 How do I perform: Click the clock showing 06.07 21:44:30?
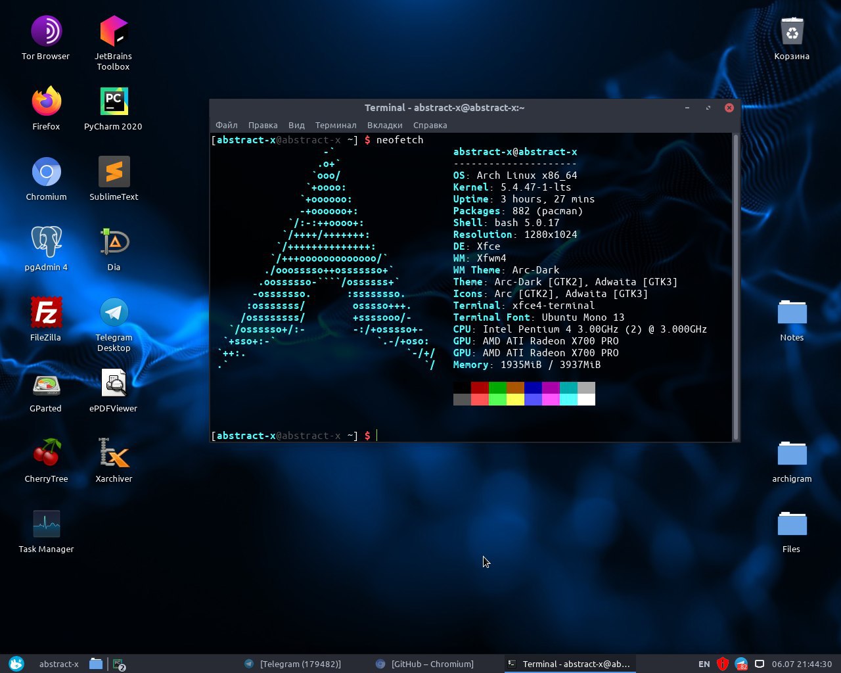point(802,664)
